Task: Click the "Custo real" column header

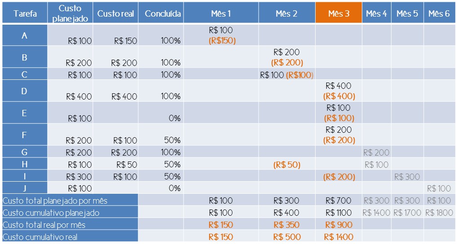Action: (x=116, y=13)
